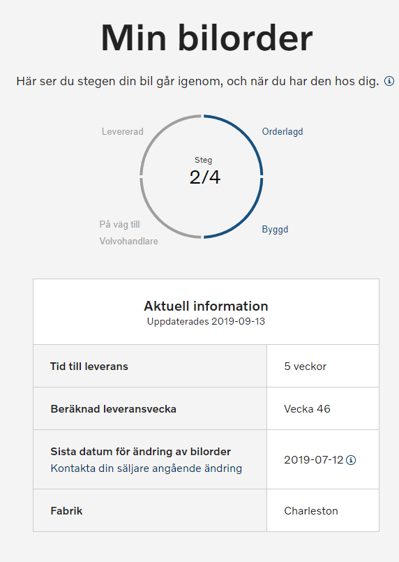The image size is (399, 562).
Task: Click 'På väg till Volvohandlare' step label
Action: 128,232
